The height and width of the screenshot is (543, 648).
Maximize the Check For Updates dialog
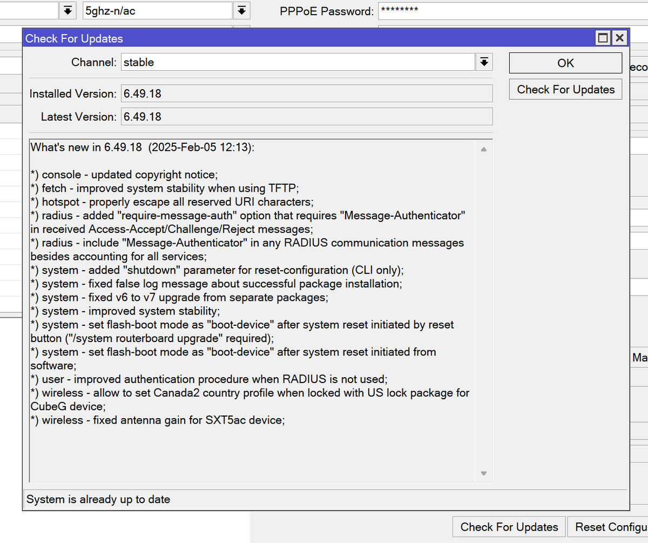pos(603,38)
